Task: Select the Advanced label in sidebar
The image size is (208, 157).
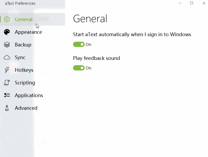Action: click(26, 108)
